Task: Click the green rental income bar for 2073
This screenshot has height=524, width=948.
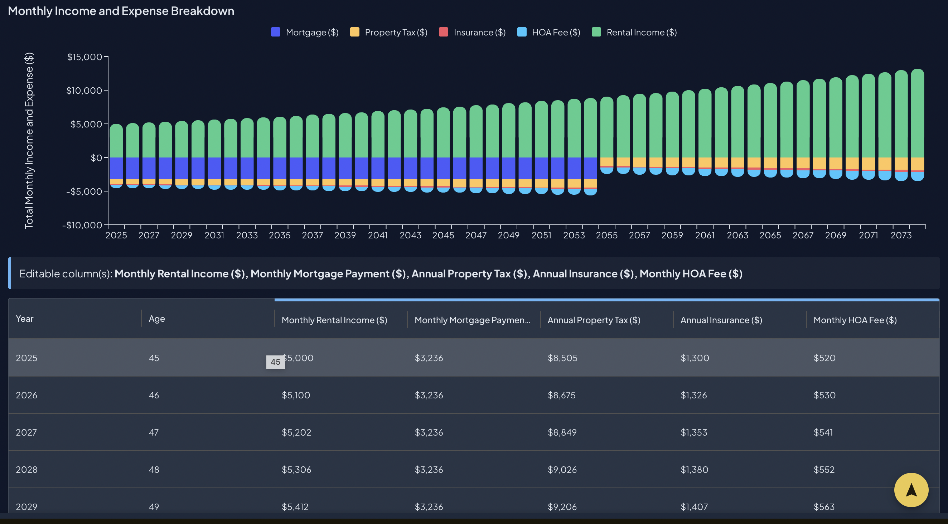Action: [x=901, y=114]
